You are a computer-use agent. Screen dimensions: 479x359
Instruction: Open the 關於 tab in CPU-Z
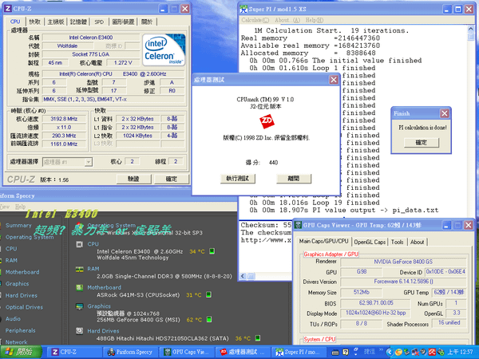point(147,22)
